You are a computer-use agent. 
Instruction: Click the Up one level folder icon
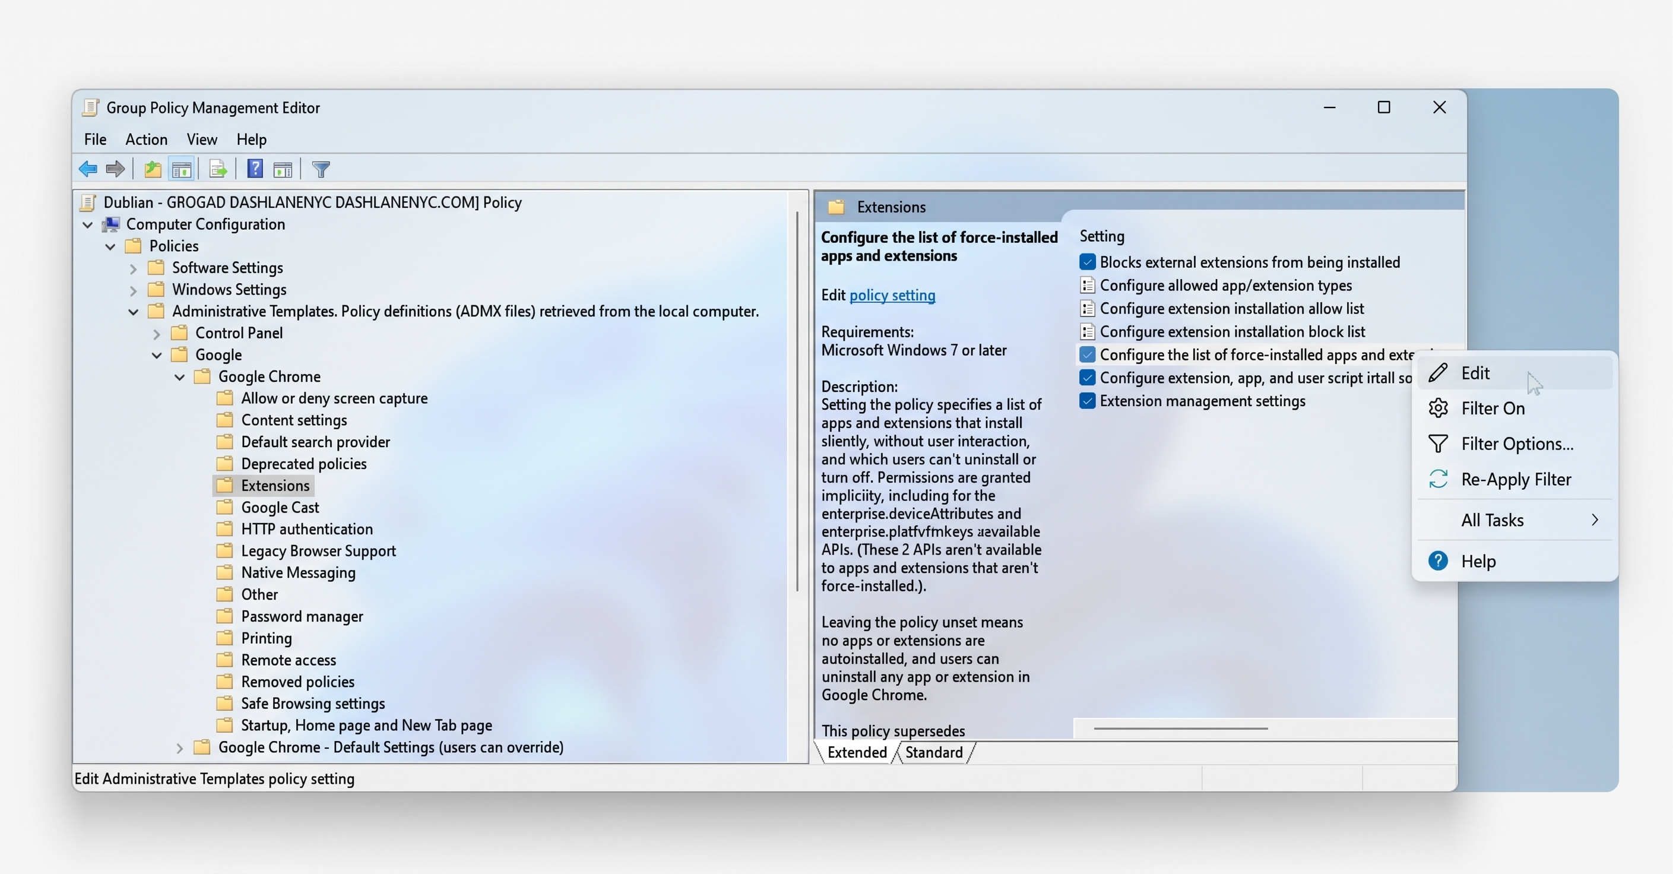pyautogui.click(x=153, y=169)
